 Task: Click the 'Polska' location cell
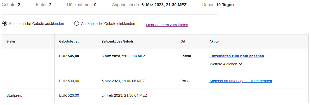coord(186,81)
